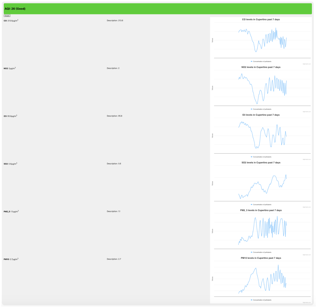316x307 pixels.
Task: Click the 'CO levels in Cupertino past 7 days' title
Action: tap(261, 19)
